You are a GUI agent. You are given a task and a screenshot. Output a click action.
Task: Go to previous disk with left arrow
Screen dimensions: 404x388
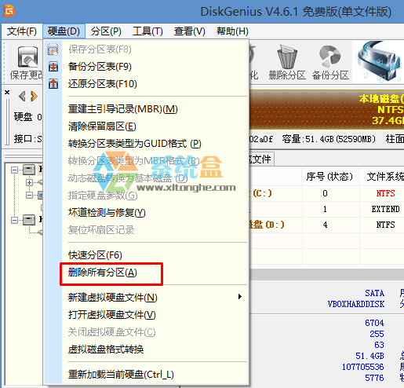click(x=22, y=97)
